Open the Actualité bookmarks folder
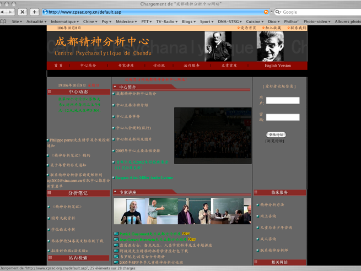Image resolution: width=361 pixels, height=271 pixels. pyautogui.click(x=36, y=21)
